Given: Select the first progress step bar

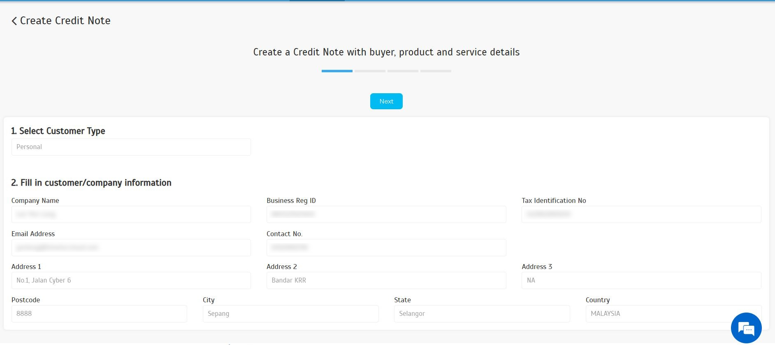Looking at the screenshot, I should click(x=337, y=71).
